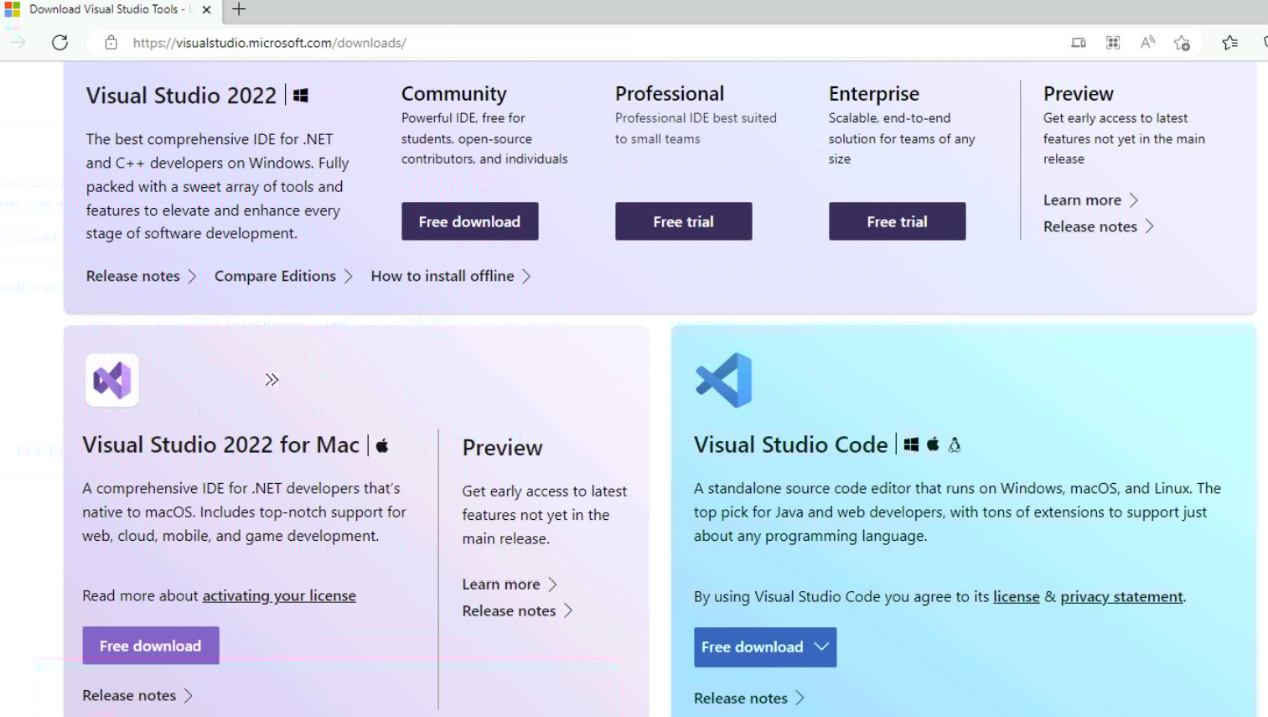Click the Professional edition heading
The width and height of the screenshot is (1268, 717).
click(670, 94)
